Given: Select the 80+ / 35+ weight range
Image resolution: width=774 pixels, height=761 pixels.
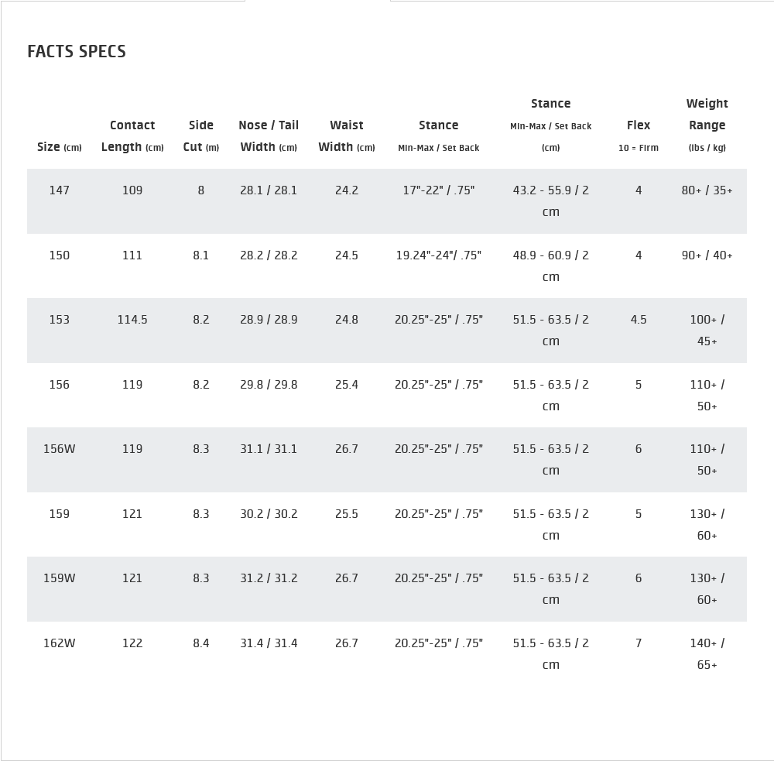Looking at the screenshot, I should pos(707,190).
